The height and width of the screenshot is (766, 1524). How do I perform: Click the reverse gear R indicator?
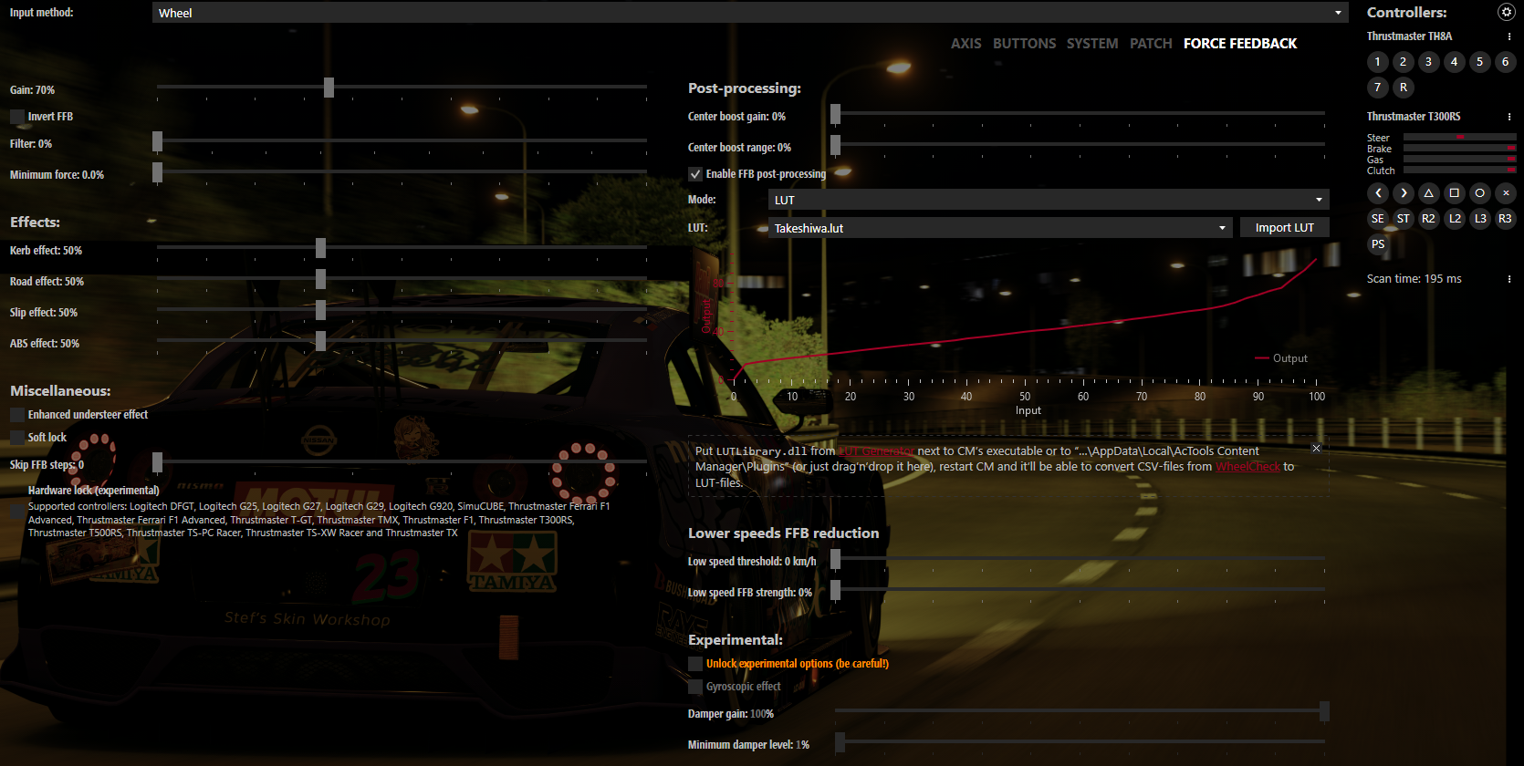point(1404,88)
